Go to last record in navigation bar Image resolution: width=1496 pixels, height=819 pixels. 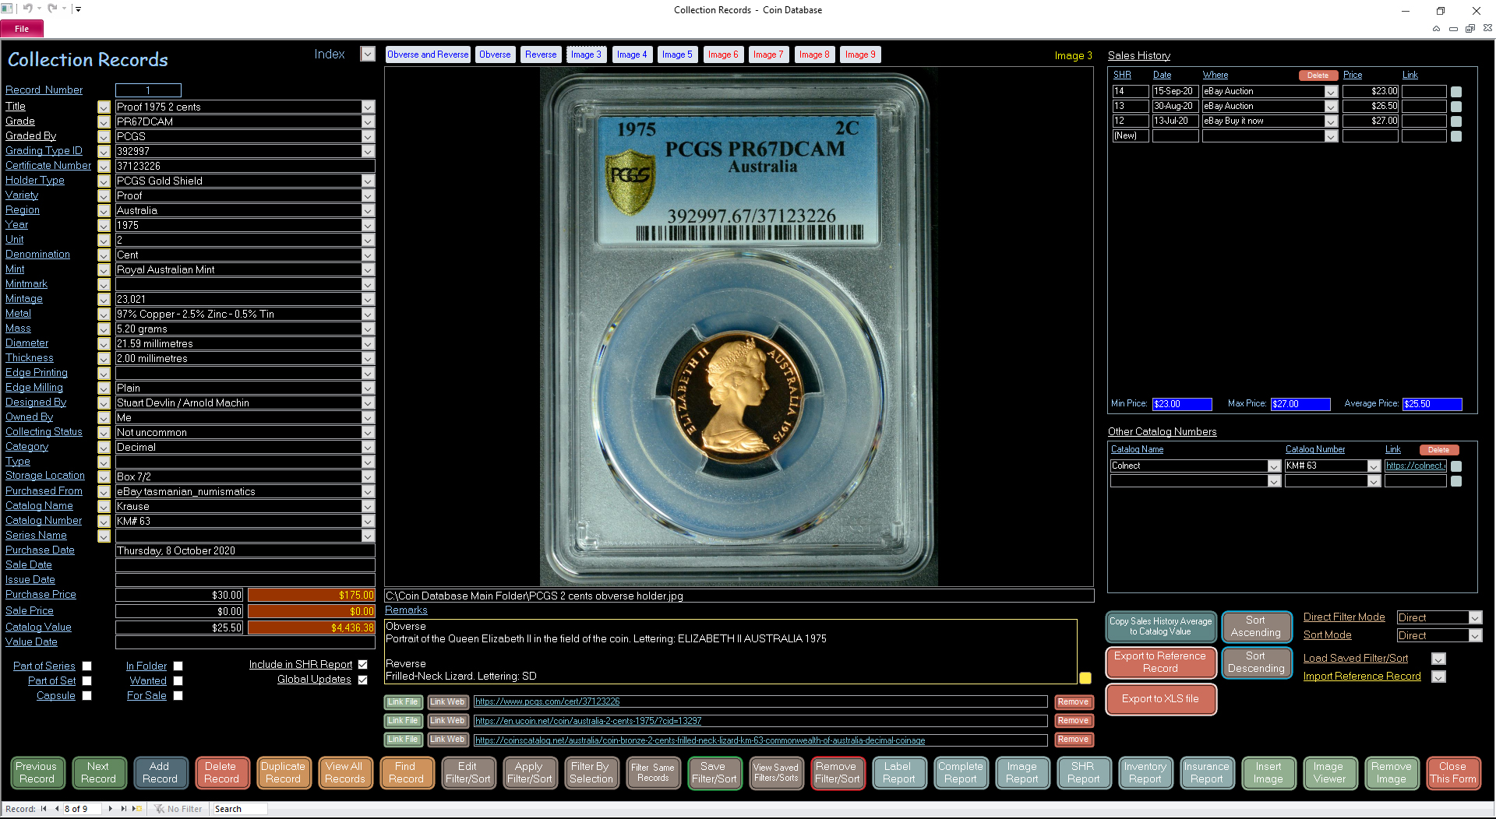(123, 809)
